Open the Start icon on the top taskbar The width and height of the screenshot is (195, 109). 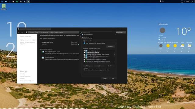click(x=2, y=2)
